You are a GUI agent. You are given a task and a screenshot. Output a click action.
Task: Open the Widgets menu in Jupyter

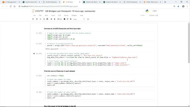pos(74,15)
